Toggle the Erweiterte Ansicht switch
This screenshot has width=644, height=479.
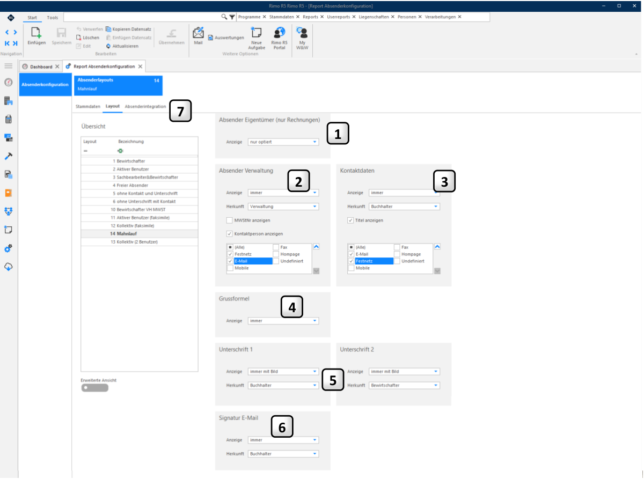95,388
